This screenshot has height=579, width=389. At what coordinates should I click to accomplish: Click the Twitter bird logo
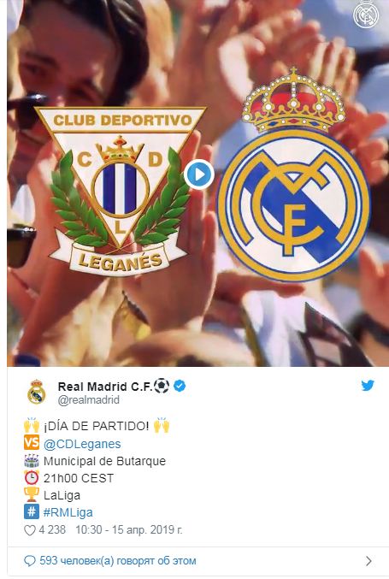click(x=368, y=386)
